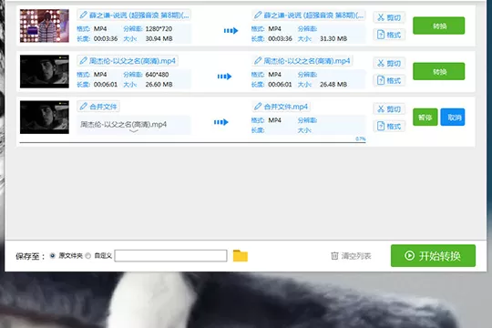
Task: Click the pencil icon beside output 薛之谦-说谎 filename
Action: pyautogui.click(x=258, y=15)
